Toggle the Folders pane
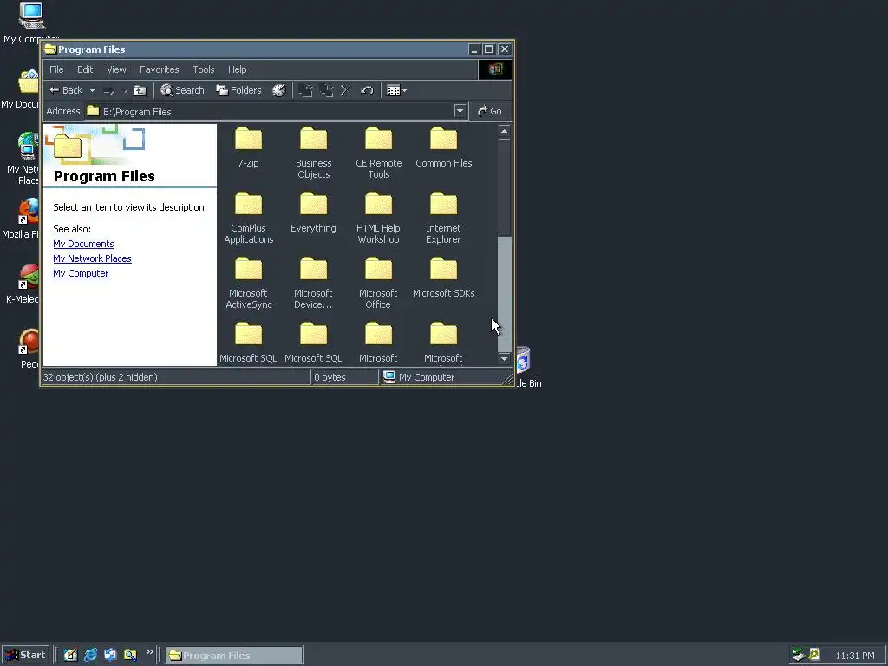 coord(238,90)
